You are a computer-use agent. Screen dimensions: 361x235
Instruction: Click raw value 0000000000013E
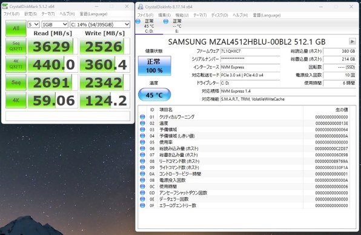point(331,124)
